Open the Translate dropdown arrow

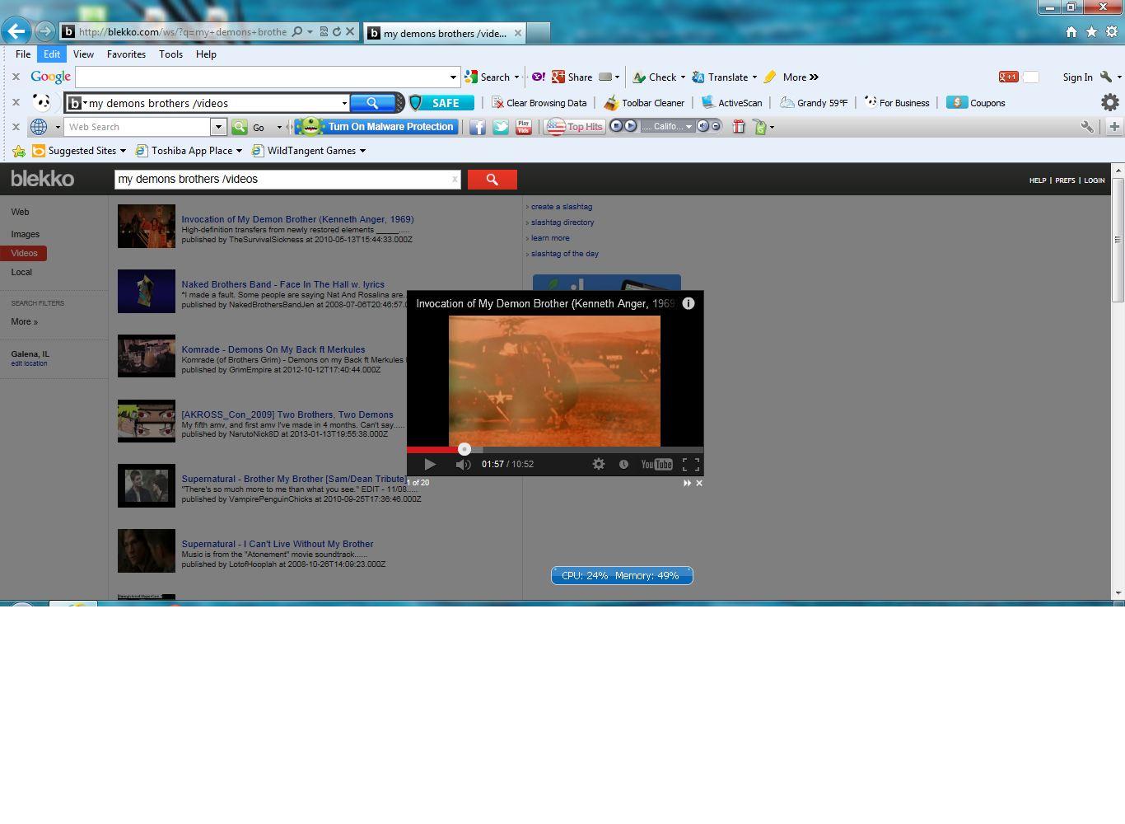(x=754, y=77)
